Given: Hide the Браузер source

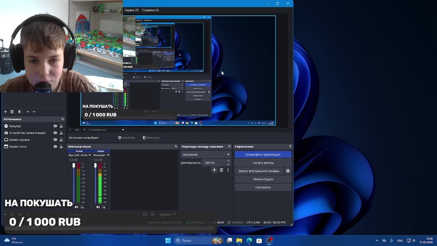Looking at the screenshot, I should point(55,126).
